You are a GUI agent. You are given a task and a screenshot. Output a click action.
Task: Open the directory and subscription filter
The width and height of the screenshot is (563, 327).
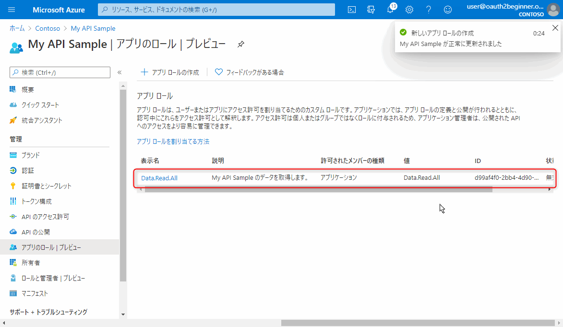click(x=371, y=10)
